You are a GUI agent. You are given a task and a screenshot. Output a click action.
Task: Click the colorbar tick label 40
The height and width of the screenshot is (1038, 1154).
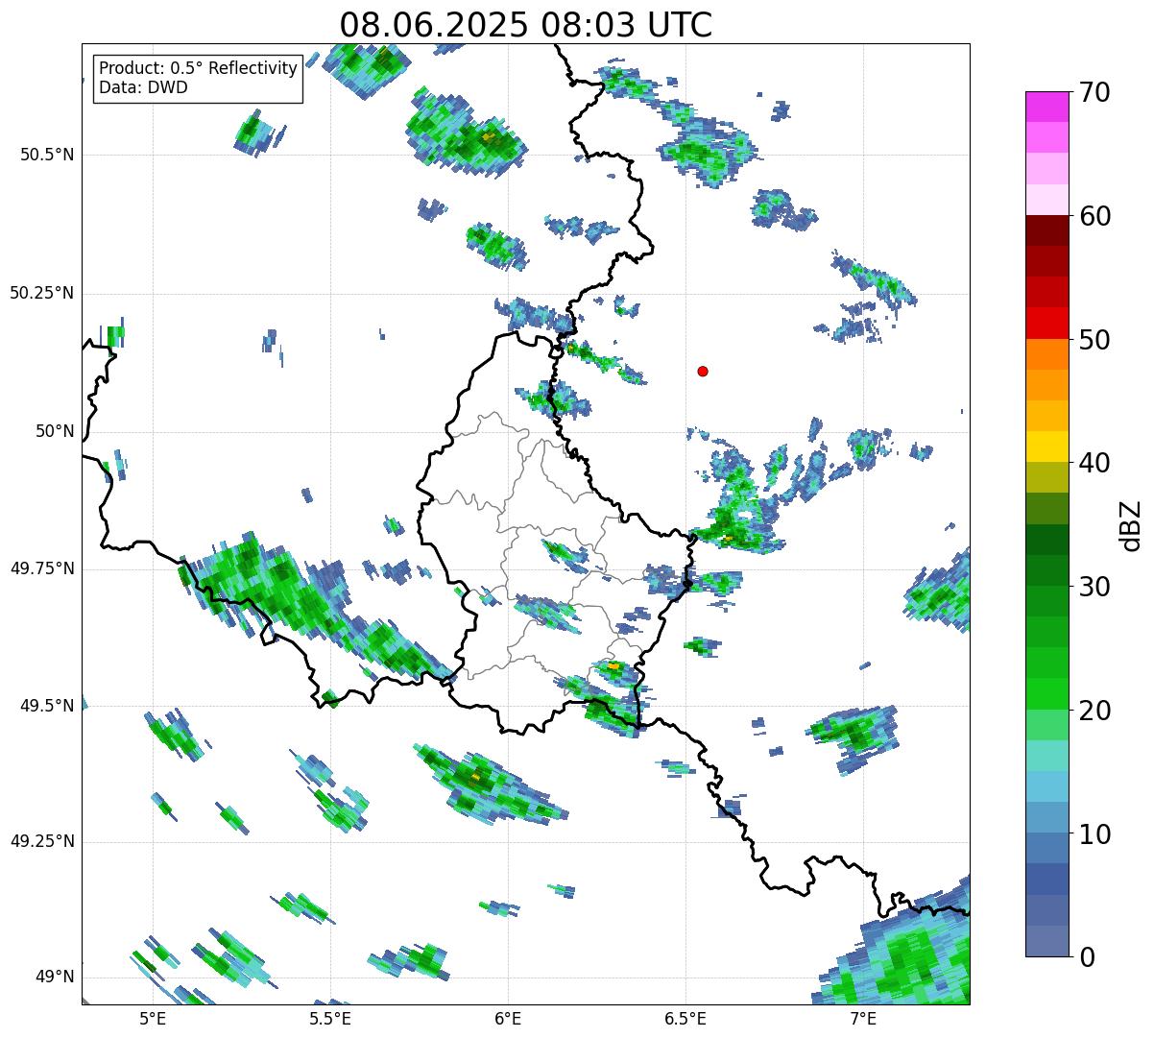point(1094,463)
